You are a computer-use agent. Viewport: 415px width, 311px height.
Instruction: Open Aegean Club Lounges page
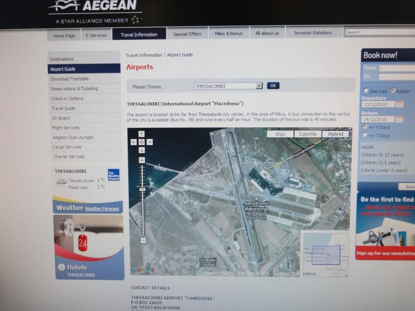click(x=86, y=137)
